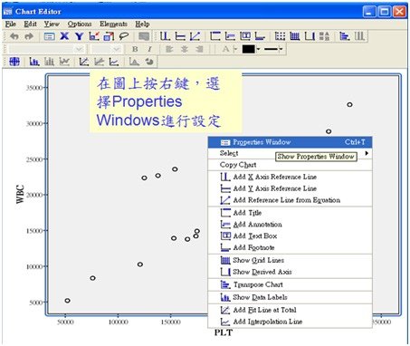Click the add X axis reference line toolbar icon
The image size is (410, 346).
(165, 36)
